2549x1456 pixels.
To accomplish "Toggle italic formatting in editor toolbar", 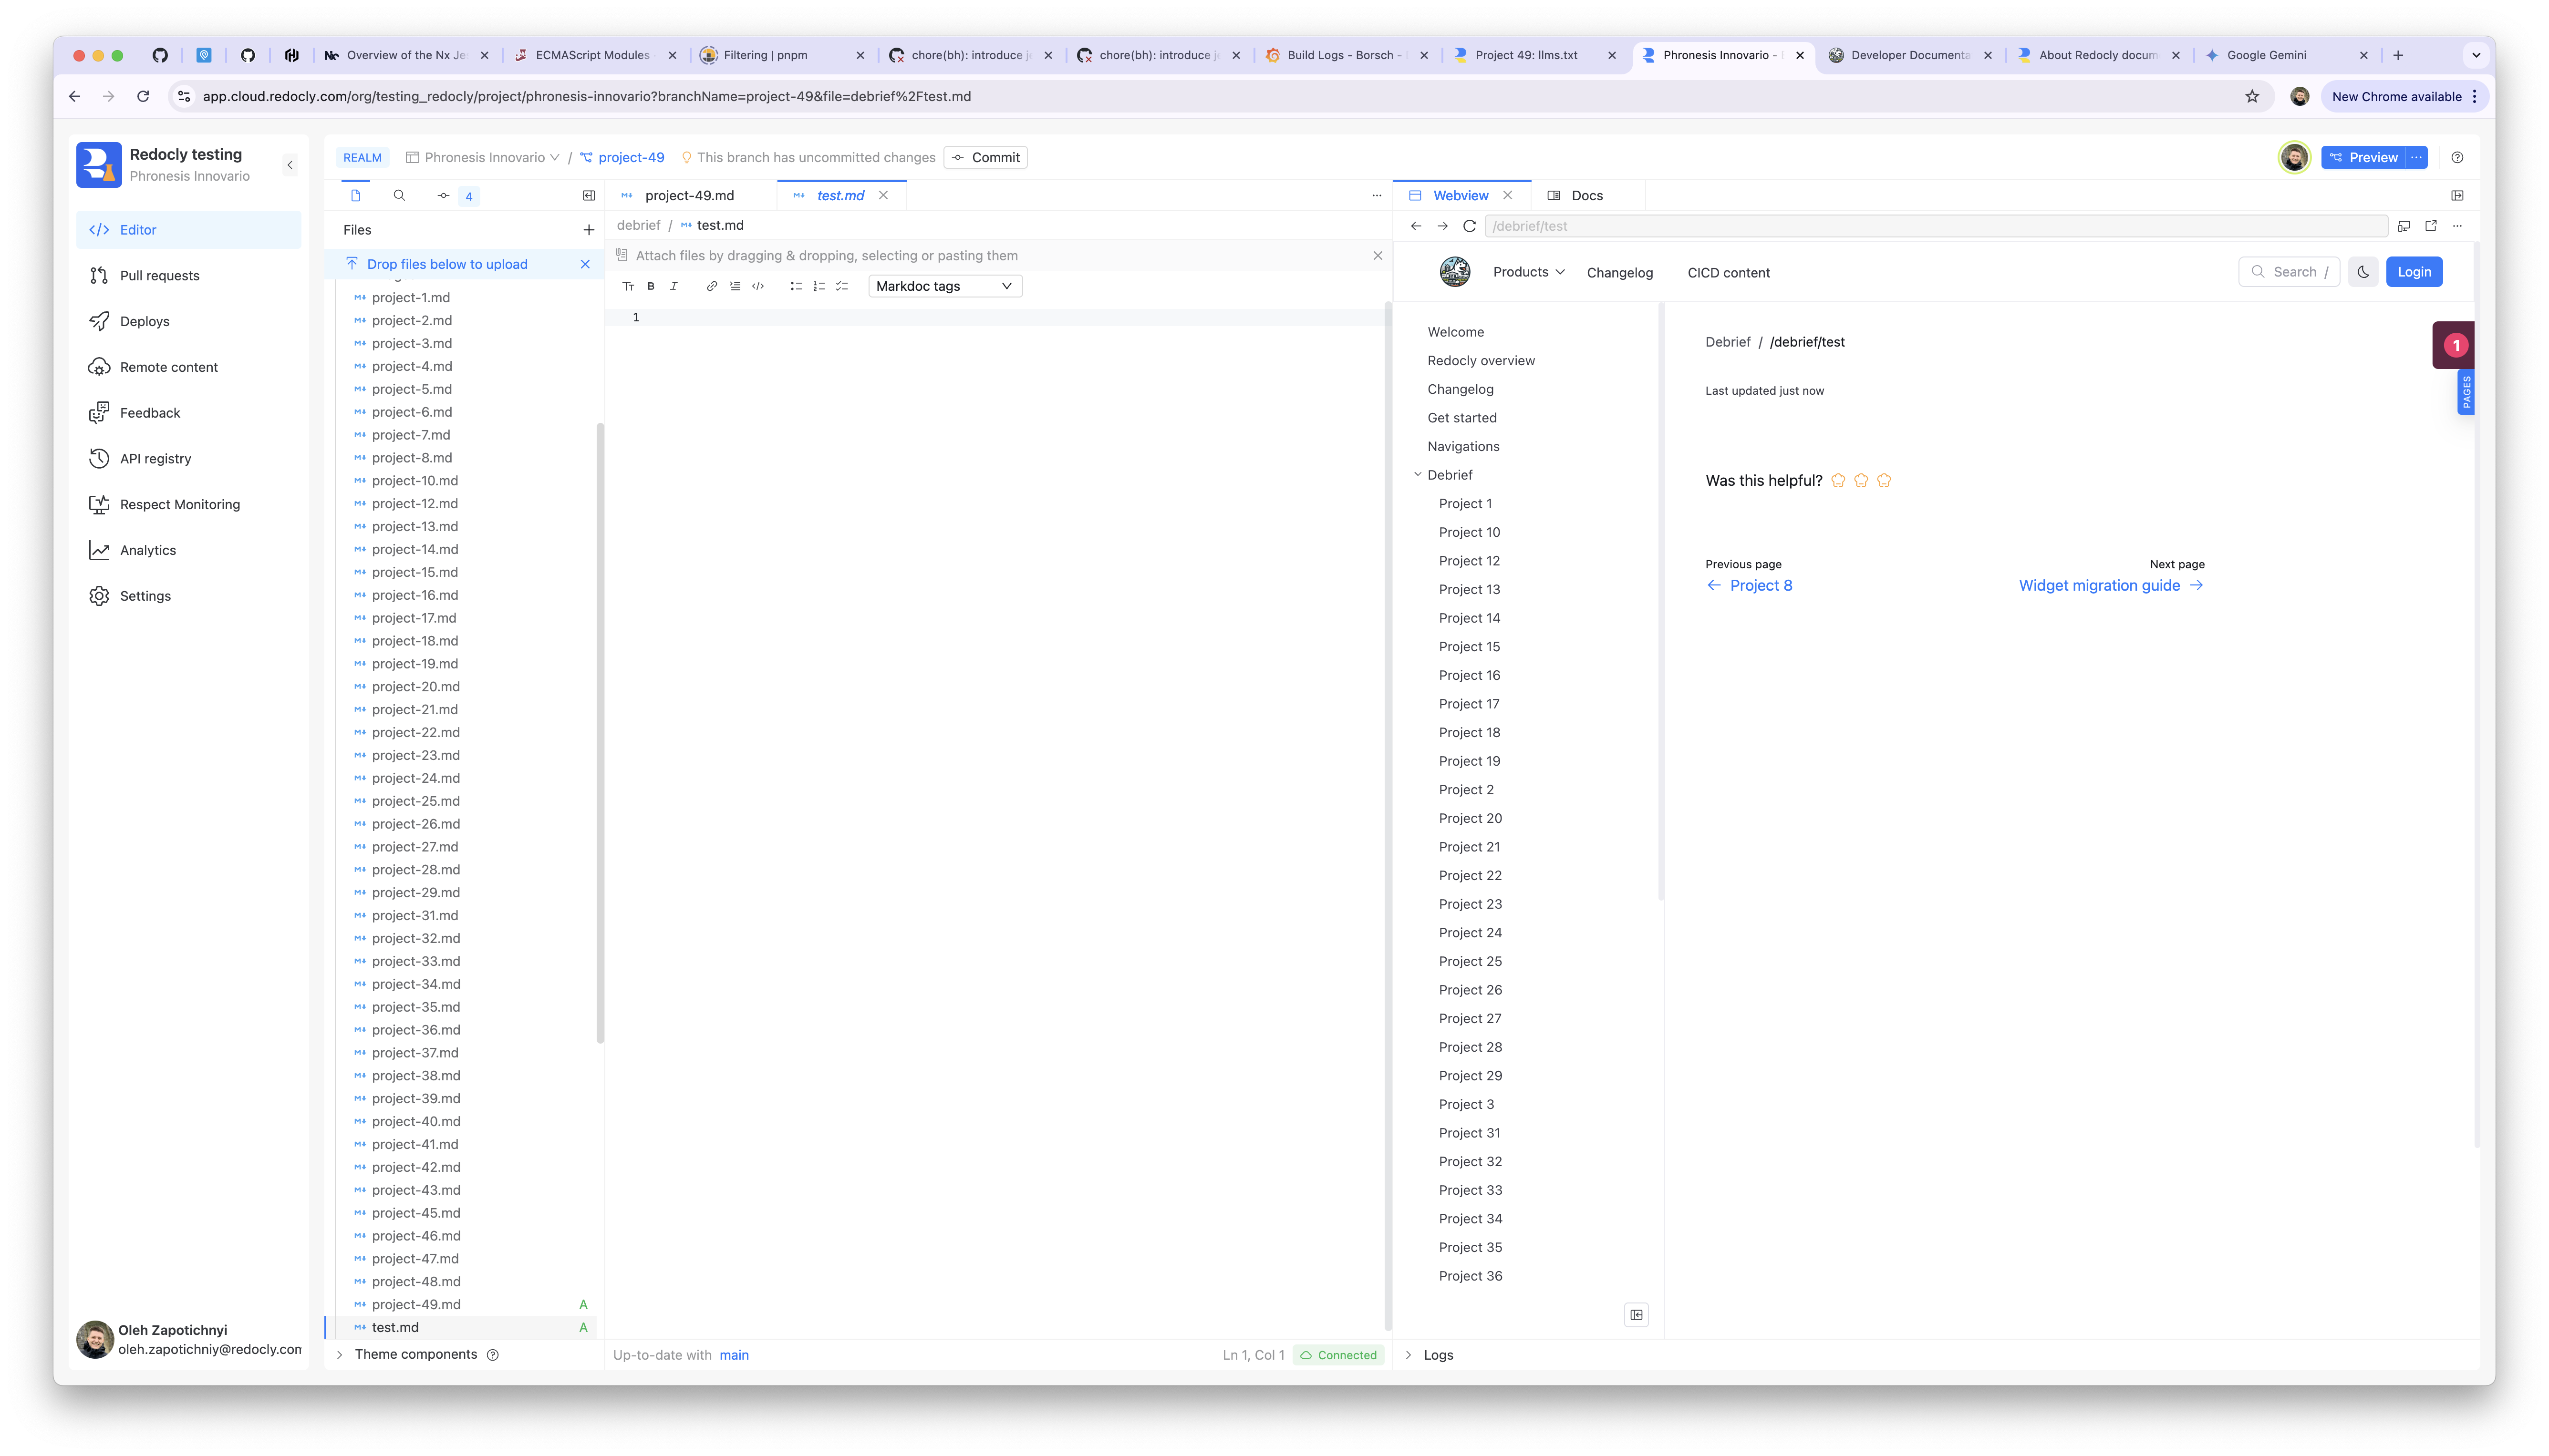I will [674, 286].
